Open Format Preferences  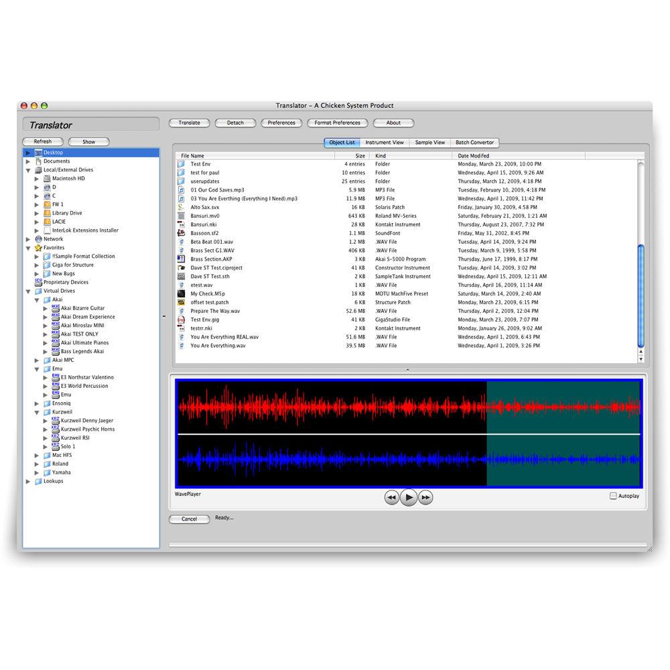[x=337, y=123]
